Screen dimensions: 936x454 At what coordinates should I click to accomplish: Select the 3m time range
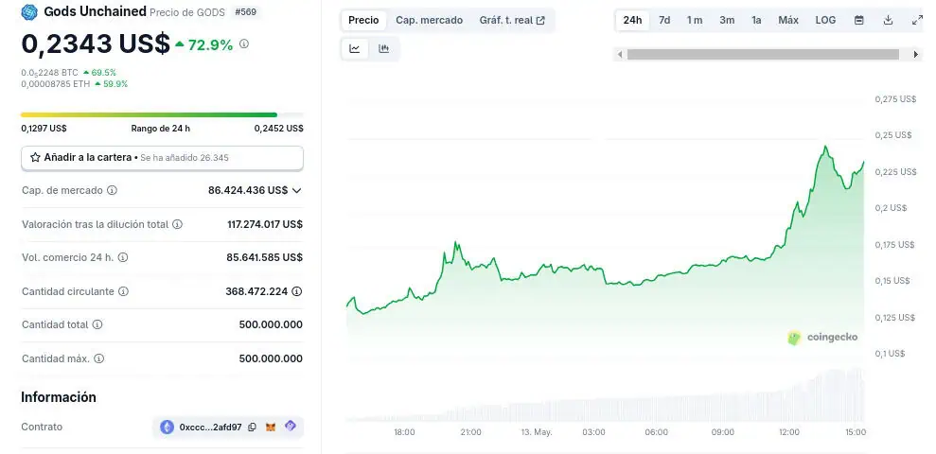[727, 20]
